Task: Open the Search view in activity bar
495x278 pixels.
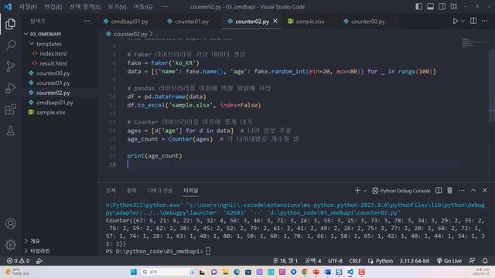Action: click(x=10, y=45)
